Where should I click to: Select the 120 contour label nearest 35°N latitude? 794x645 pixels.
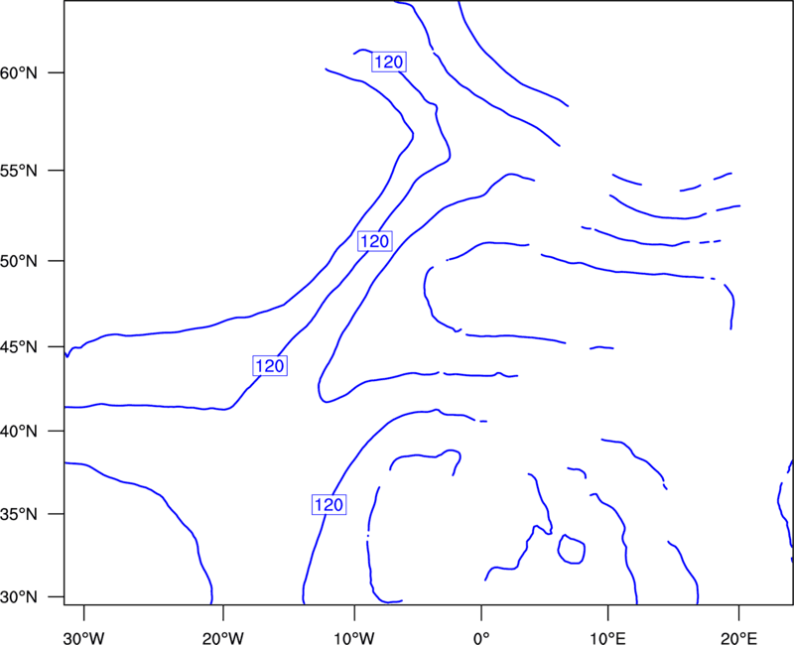[x=330, y=505]
